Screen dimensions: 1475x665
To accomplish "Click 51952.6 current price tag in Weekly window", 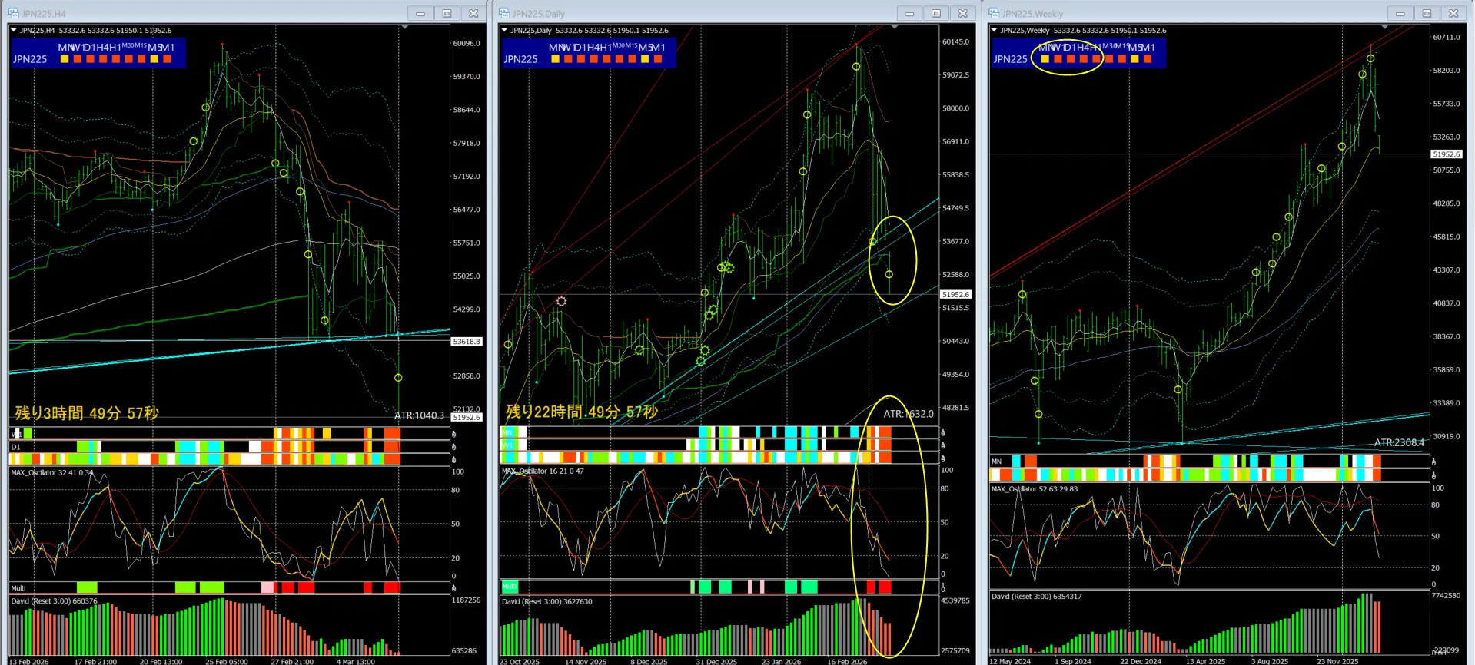I will 1446,154.
